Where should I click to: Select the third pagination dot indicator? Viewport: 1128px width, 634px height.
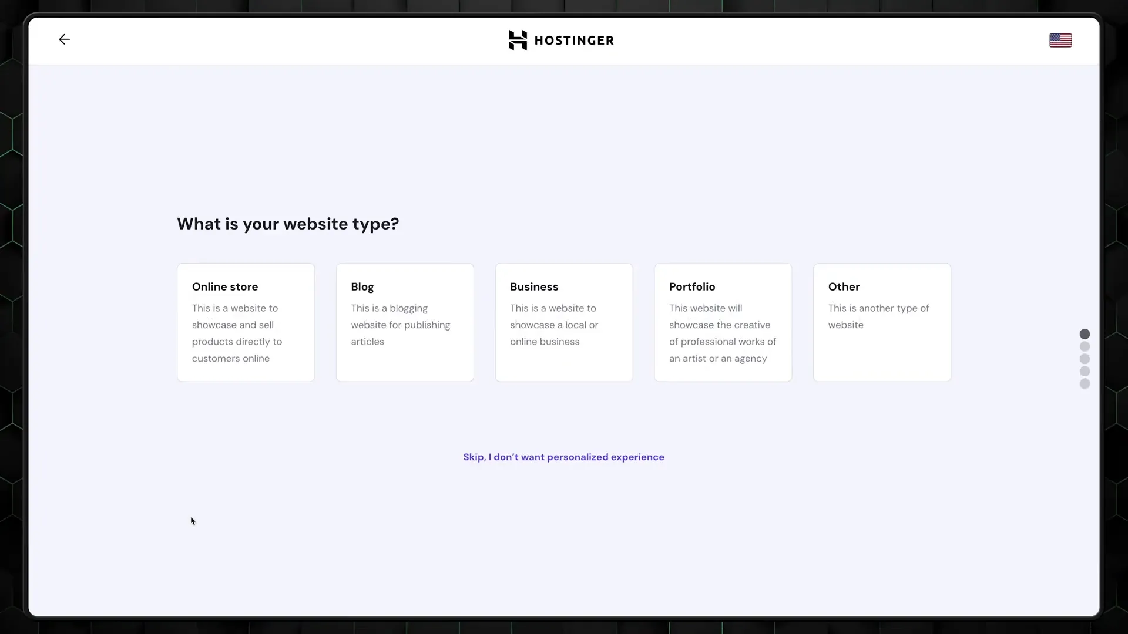(1085, 359)
